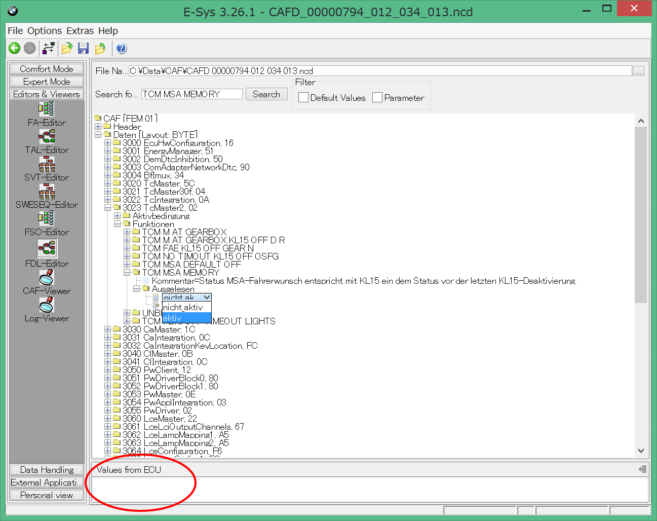Expand the Aktivbedingung node
Viewport: 657px width, 521px height.
click(118, 216)
